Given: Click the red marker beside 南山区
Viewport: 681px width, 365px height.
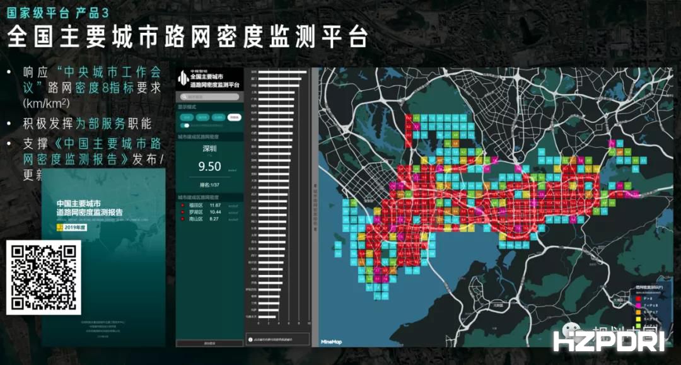Looking at the screenshot, I should [x=182, y=219].
